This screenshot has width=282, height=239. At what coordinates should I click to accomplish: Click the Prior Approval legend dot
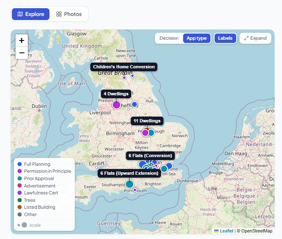(x=20, y=178)
